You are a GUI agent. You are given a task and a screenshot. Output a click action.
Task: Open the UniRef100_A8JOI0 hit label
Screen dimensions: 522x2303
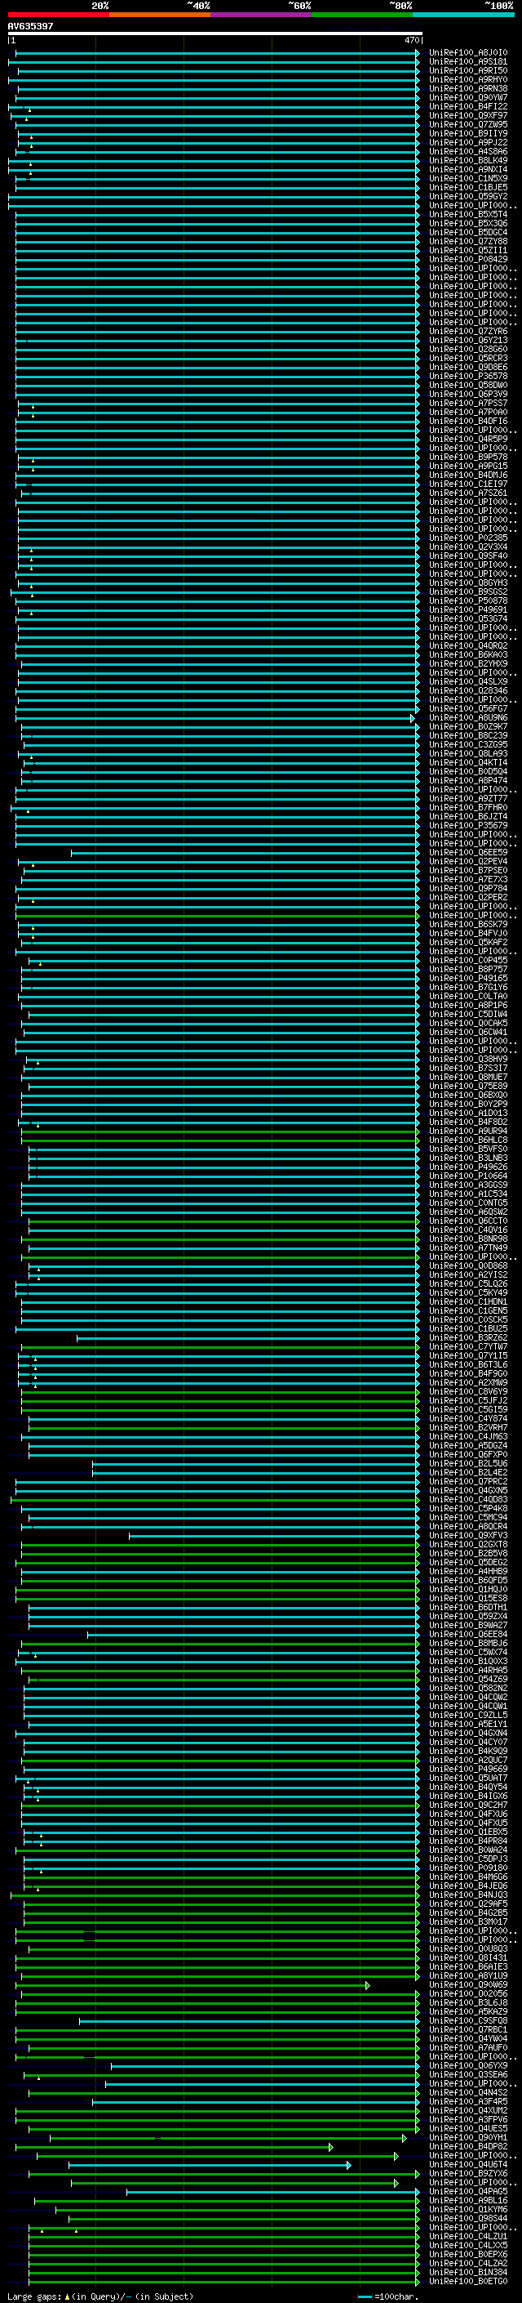467,53
